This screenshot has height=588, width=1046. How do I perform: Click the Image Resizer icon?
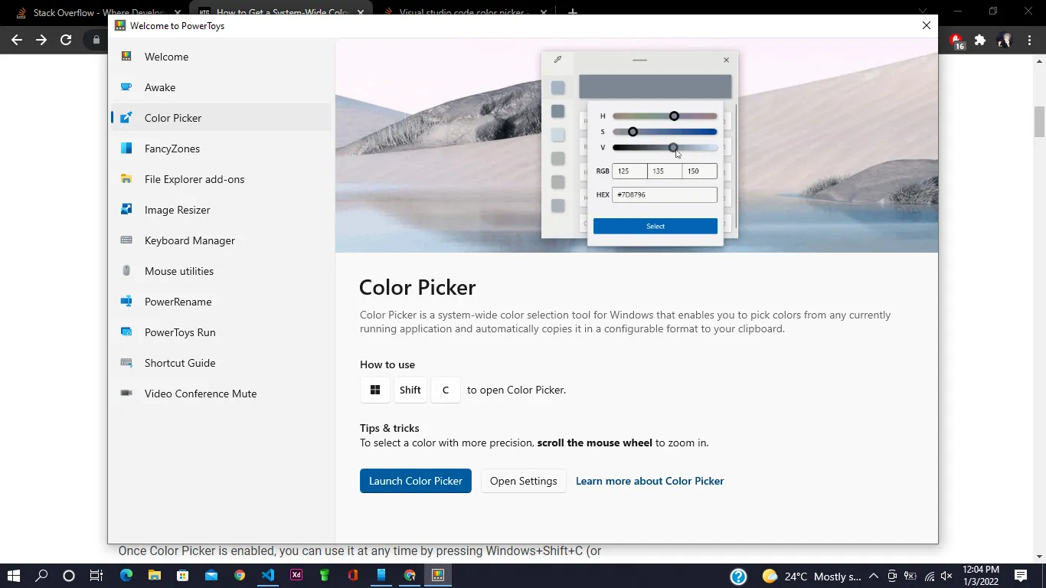pos(126,210)
